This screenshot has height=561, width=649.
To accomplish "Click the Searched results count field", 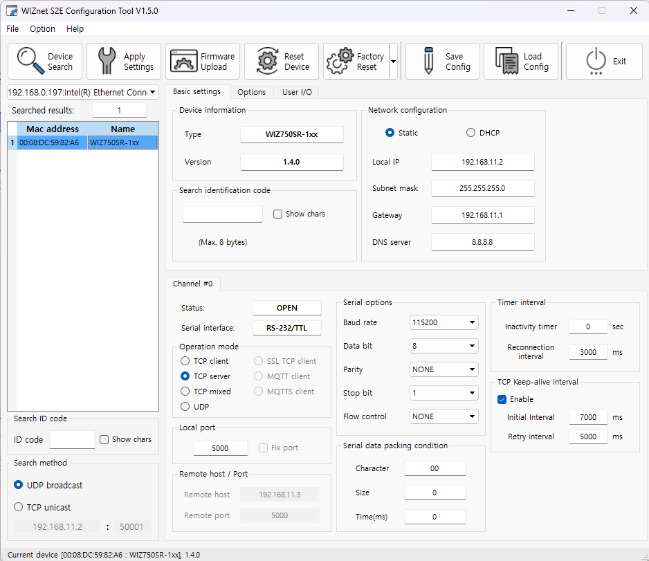I will point(119,111).
